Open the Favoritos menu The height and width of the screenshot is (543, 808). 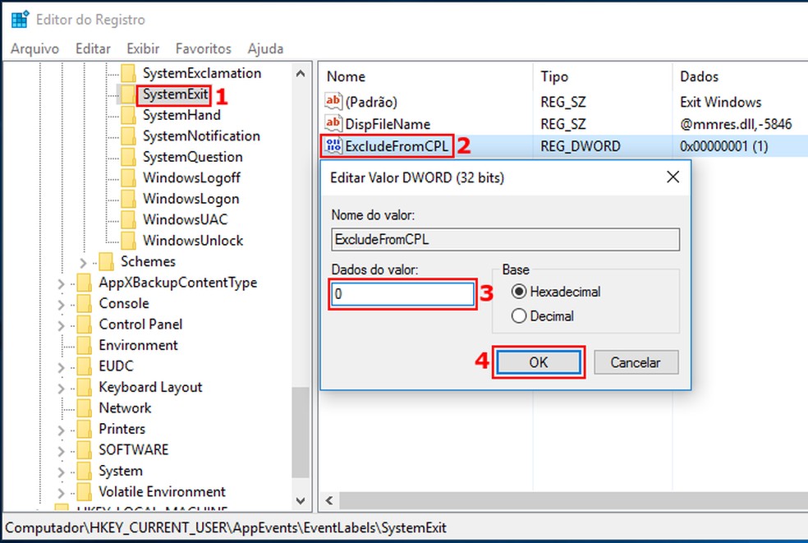(203, 48)
